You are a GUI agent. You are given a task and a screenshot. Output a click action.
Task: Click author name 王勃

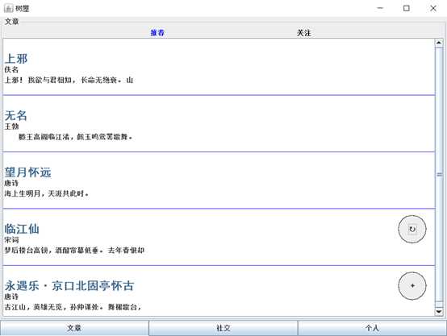click(11, 127)
